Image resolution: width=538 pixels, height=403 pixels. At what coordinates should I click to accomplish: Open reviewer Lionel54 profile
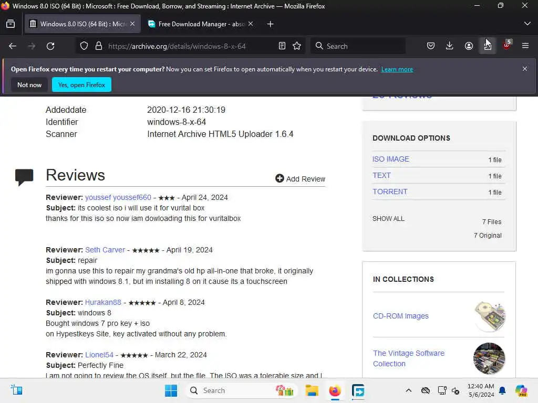click(99, 355)
